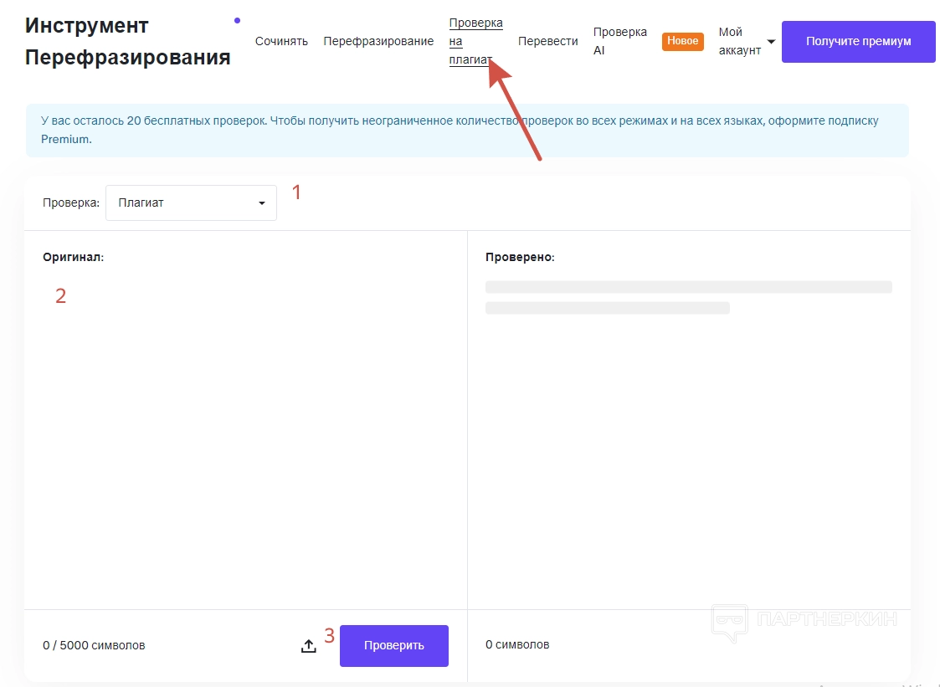The height and width of the screenshot is (687, 940).
Task: Select Перевести in the top menu
Action: [x=548, y=41]
